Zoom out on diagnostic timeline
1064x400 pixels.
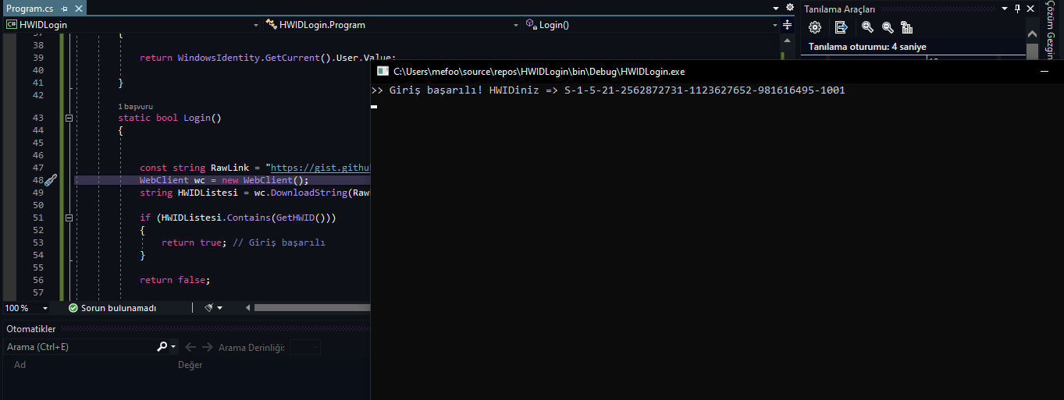point(888,27)
